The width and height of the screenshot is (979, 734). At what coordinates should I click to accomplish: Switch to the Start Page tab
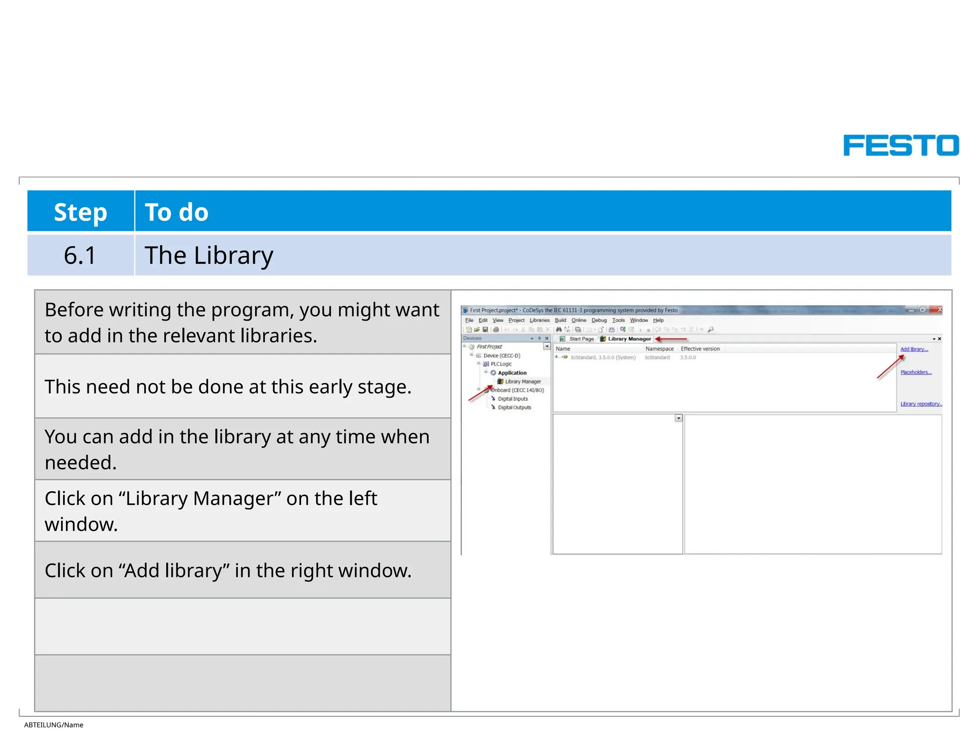(577, 339)
